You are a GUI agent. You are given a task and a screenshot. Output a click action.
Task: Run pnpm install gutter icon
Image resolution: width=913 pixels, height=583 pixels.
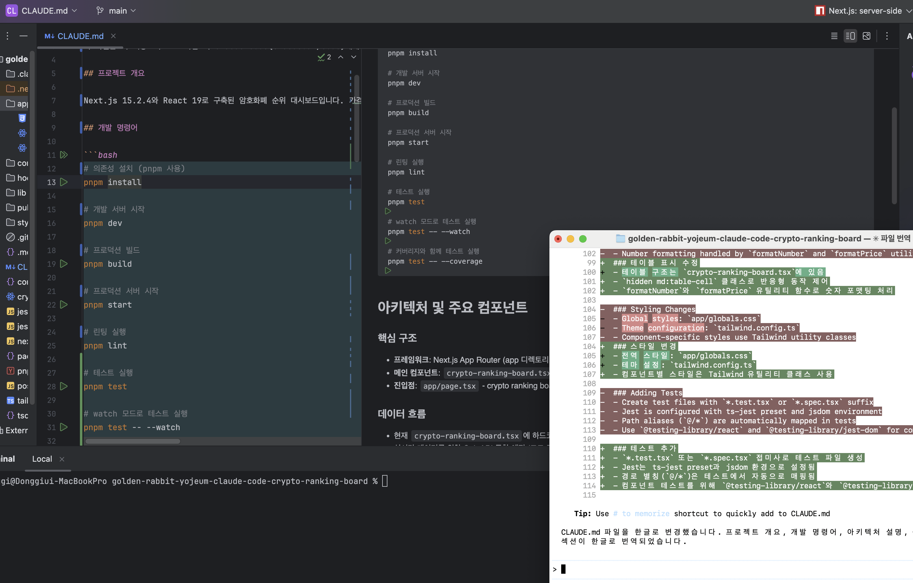point(64,182)
